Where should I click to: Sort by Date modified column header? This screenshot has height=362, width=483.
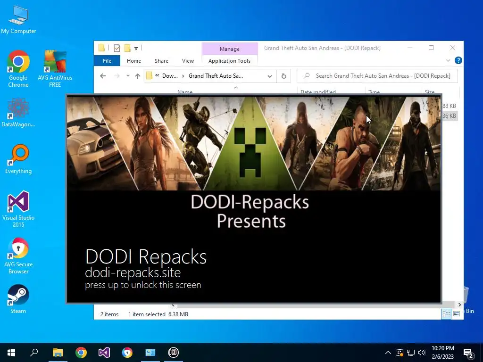pos(318,92)
